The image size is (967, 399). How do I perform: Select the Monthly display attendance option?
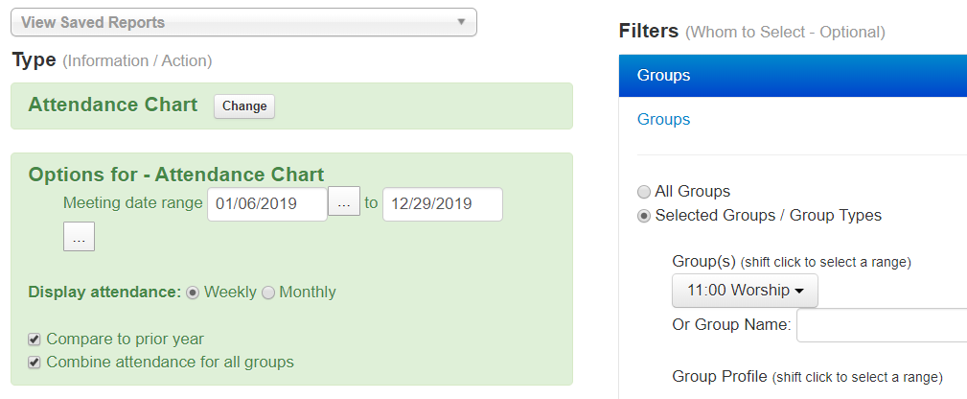268,293
